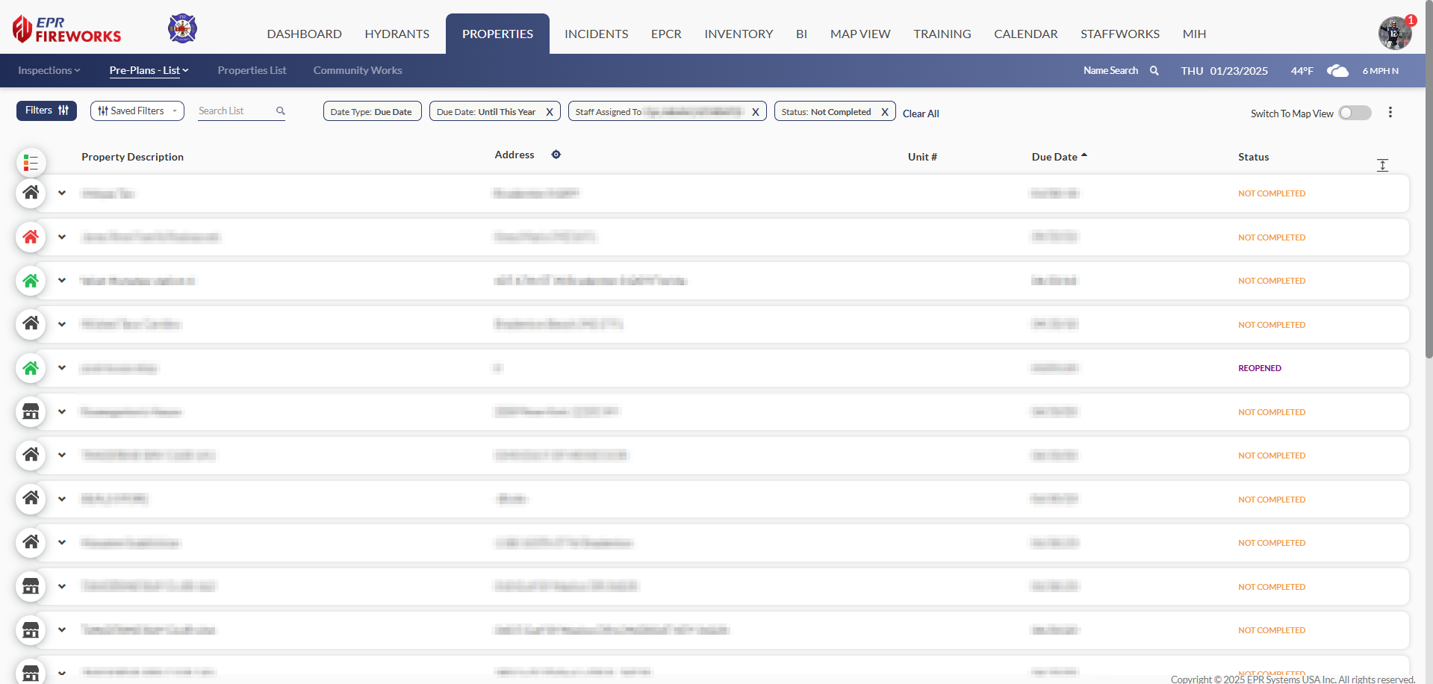Click the Name Search magnifier icon
The height and width of the screenshot is (684, 1433).
pyautogui.click(x=1154, y=71)
